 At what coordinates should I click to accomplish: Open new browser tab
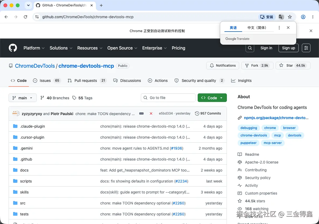[101, 6]
